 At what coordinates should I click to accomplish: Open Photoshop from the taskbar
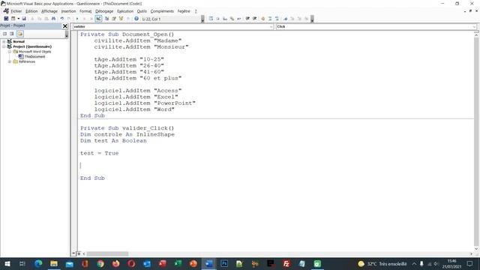click(224, 263)
